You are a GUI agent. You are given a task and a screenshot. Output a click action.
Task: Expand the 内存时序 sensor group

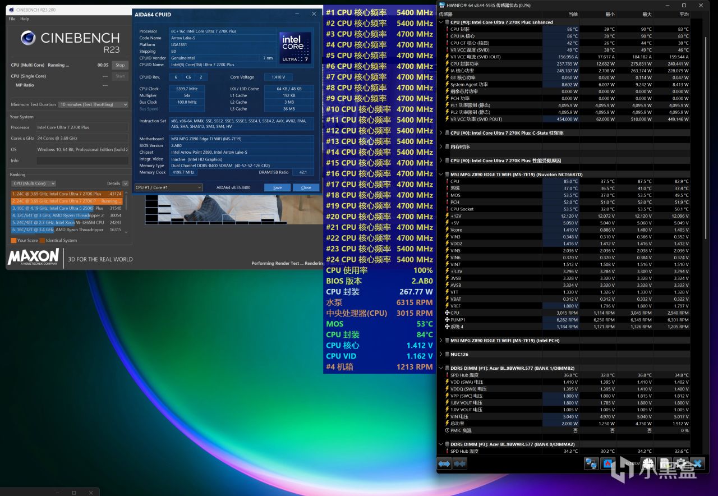coord(440,146)
